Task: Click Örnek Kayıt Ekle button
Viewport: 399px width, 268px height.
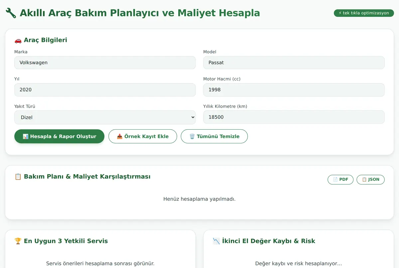Action: click(x=143, y=136)
